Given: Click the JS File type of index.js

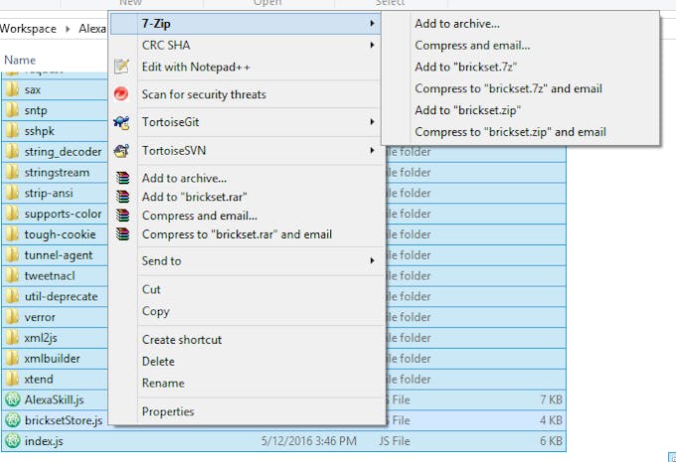Looking at the screenshot, I should (394, 441).
